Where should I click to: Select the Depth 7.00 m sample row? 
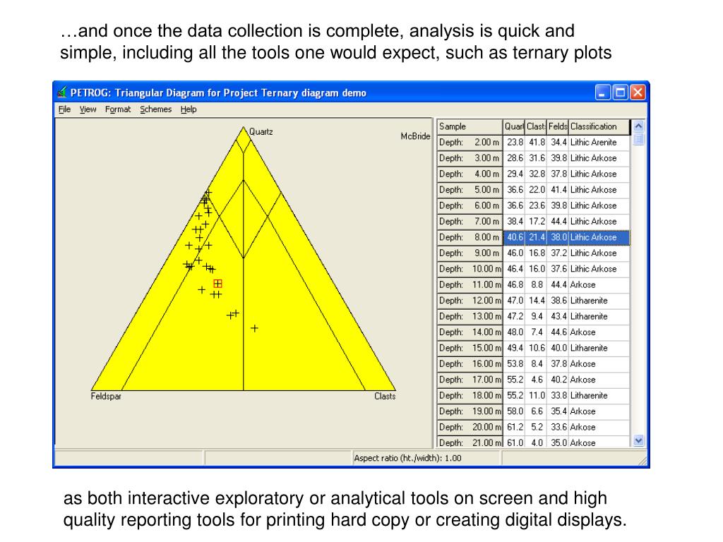(533, 221)
